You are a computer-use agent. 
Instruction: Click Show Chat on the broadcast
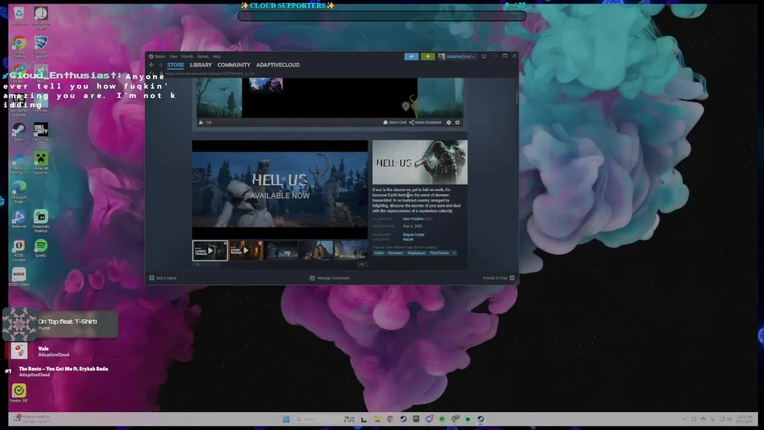[x=395, y=122]
